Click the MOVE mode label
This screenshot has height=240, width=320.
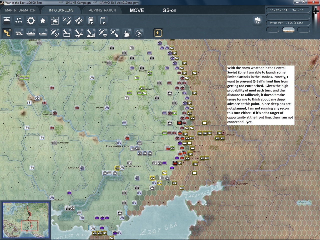pos(137,10)
